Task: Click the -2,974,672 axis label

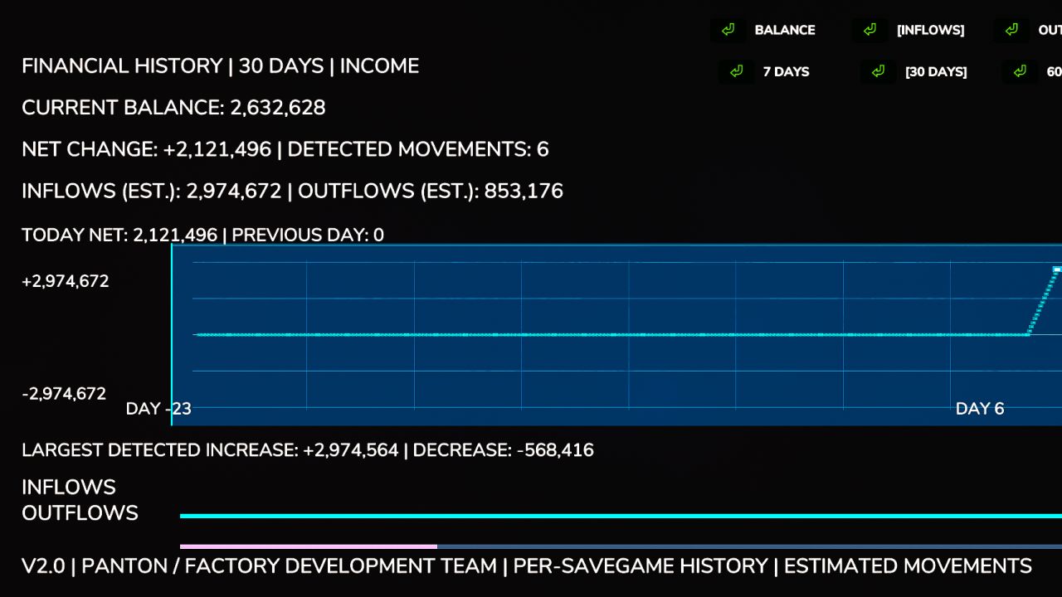Action: click(x=64, y=394)
